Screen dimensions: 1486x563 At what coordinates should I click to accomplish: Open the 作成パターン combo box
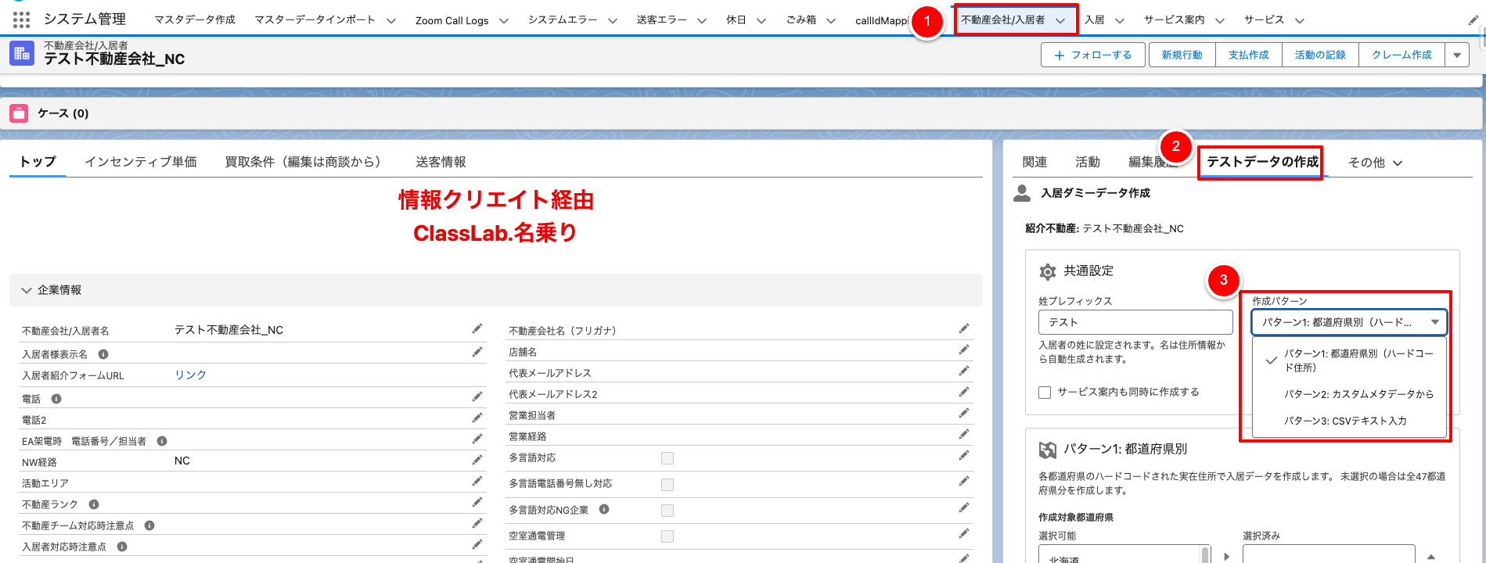(1349, 322)
